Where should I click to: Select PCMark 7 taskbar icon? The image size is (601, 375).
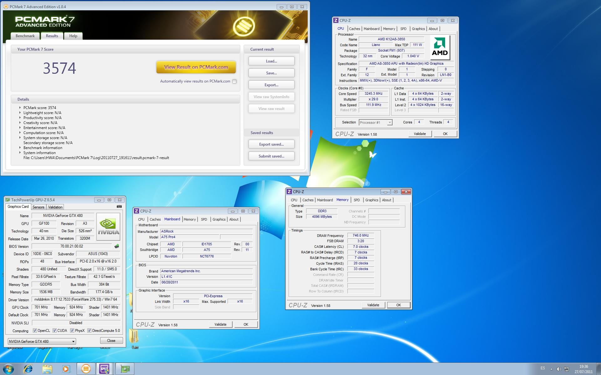(x=86, y=369)
